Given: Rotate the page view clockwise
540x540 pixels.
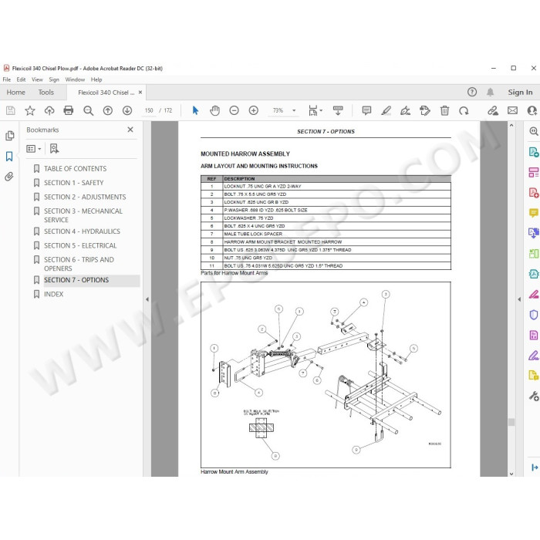Looking at the screenshot, I should 464,110.
